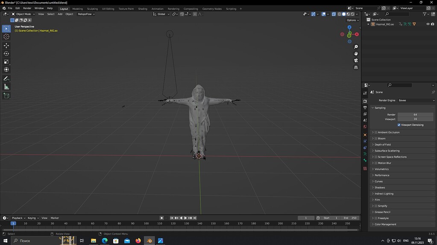Image resolution: width=437 pixels, height=245 pixels.
Task: Click the red X axis on gizmo
Action: click(357, 34)
